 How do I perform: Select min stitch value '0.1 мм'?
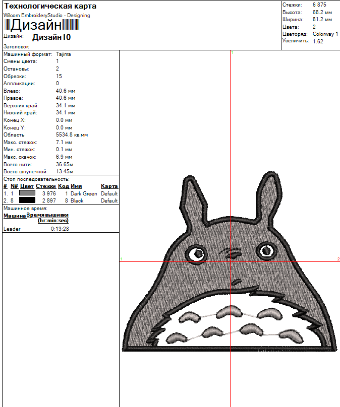(64, 150)
